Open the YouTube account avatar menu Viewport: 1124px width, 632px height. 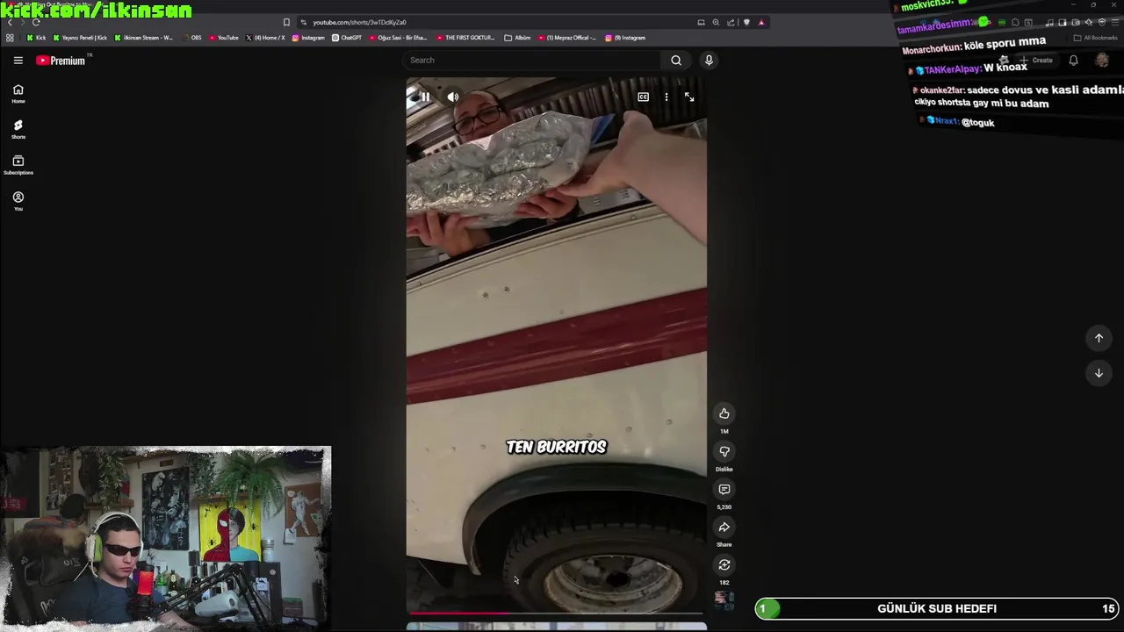click(x=1102, y=61)
